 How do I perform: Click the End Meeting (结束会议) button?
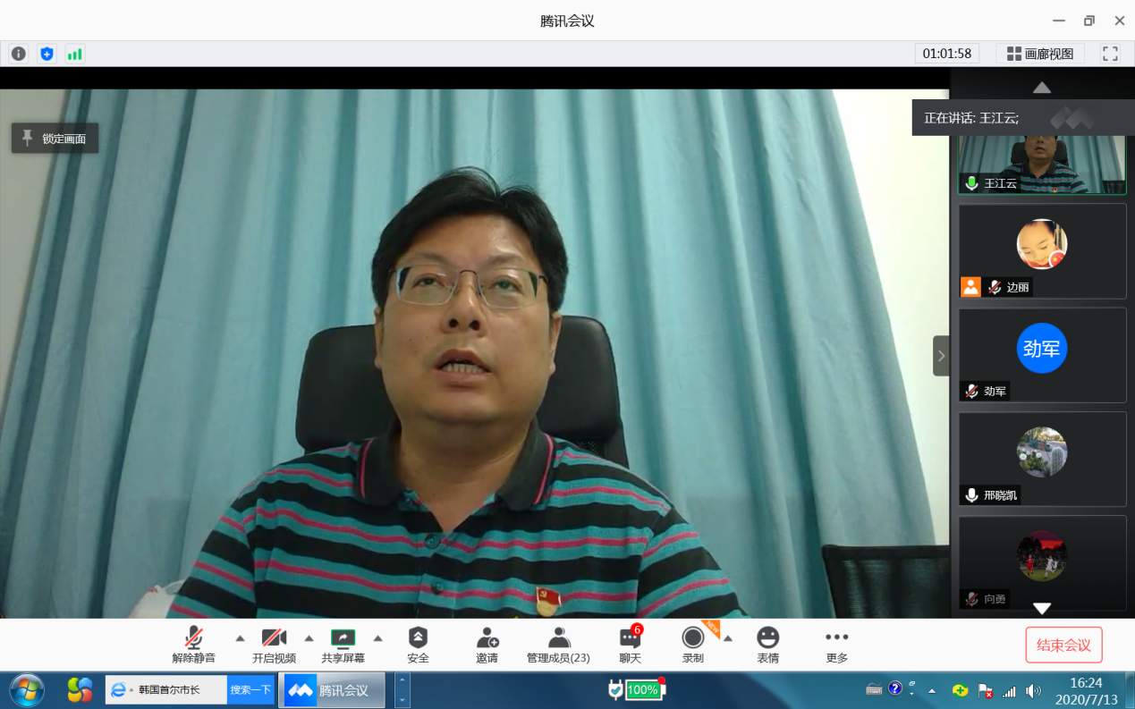coord(1063,646)
